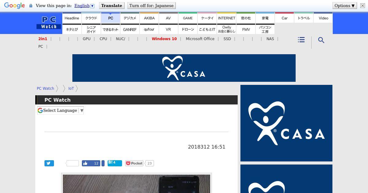Open the トラベル tab
Screen dimensions: 368x193
point(304,18)
